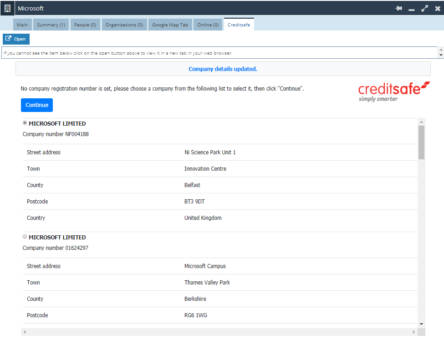This screenshot has height=355, width=444.
Task: Click the horizontal scrollbar right arrow
Action: tap(413, 332)
